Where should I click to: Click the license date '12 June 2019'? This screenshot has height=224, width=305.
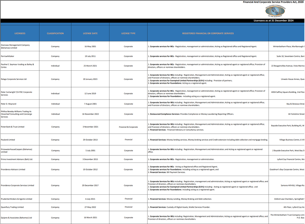[x=90, y=94]
